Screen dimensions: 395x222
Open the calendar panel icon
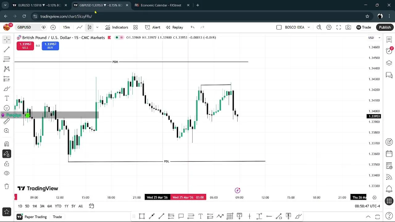[x=389, y=154]
